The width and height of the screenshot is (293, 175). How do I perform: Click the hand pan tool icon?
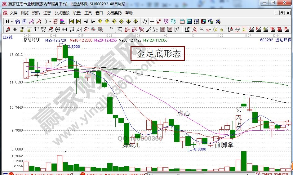pyautogui.click(x=144, y=21)
